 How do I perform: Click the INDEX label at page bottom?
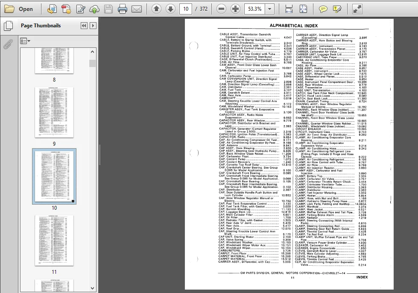[362, 277]
